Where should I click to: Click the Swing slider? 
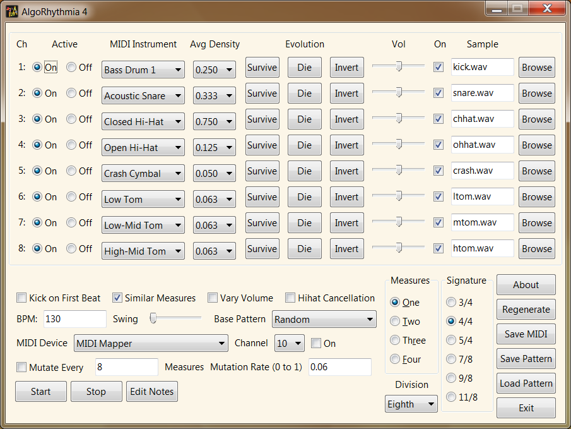point(176,318)
